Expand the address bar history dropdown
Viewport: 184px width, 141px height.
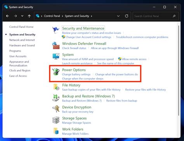point(118,16)
